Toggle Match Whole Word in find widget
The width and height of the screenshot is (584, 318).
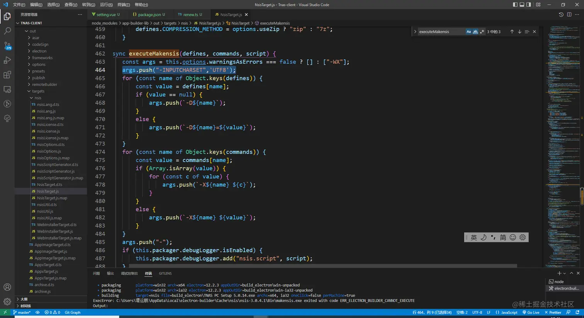click(x=475, y=32)
